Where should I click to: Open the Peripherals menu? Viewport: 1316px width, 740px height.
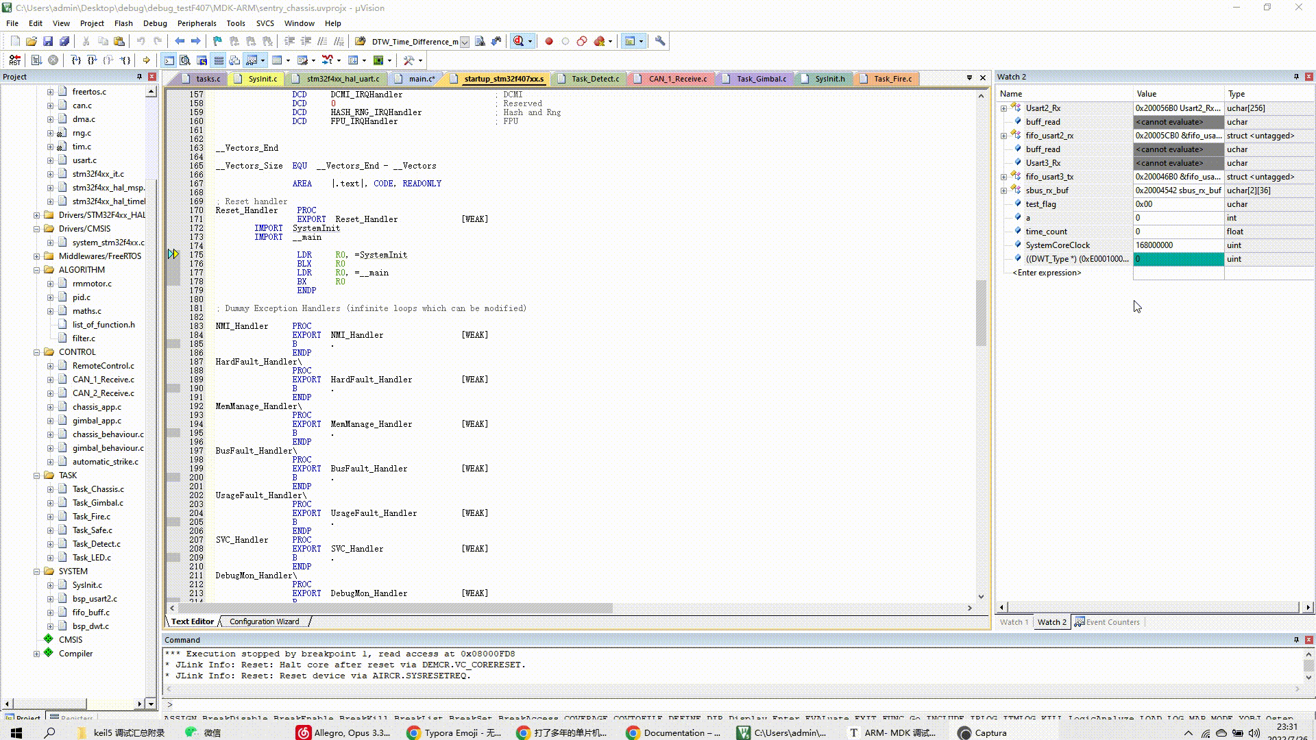196,23
